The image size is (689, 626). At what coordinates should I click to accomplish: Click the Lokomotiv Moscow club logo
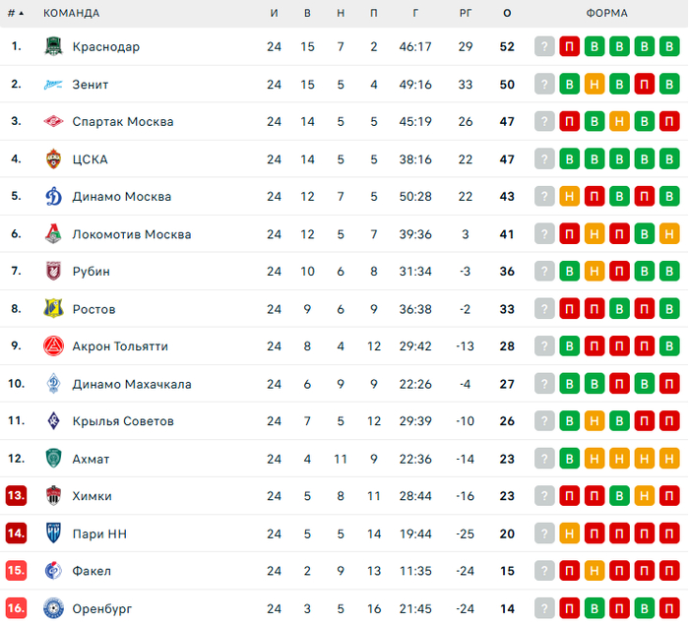coord(54,233)
